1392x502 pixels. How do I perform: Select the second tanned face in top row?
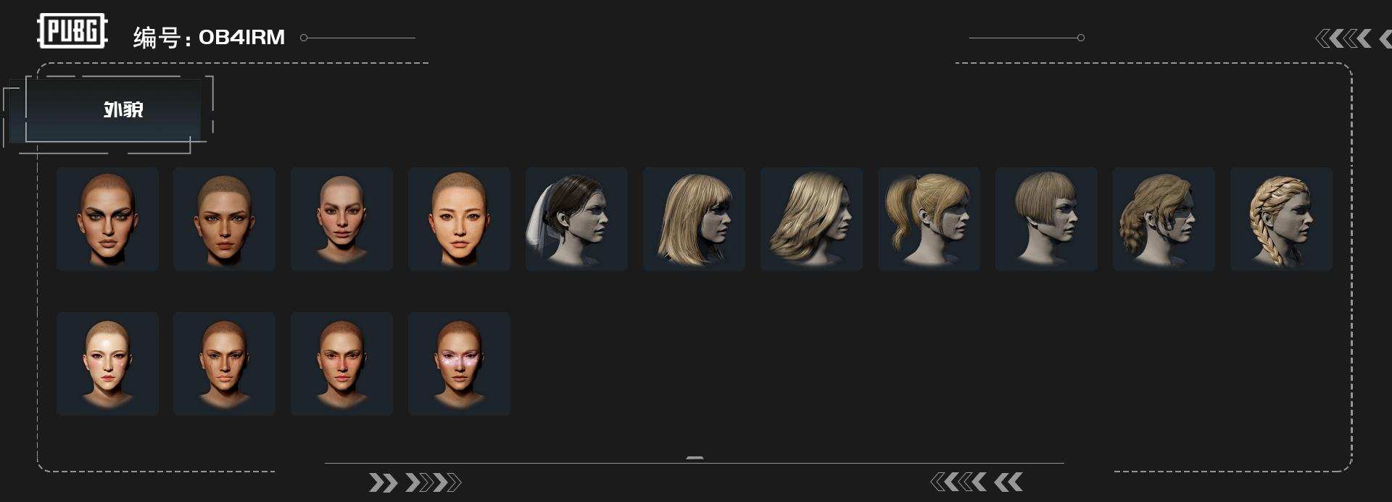224,219
